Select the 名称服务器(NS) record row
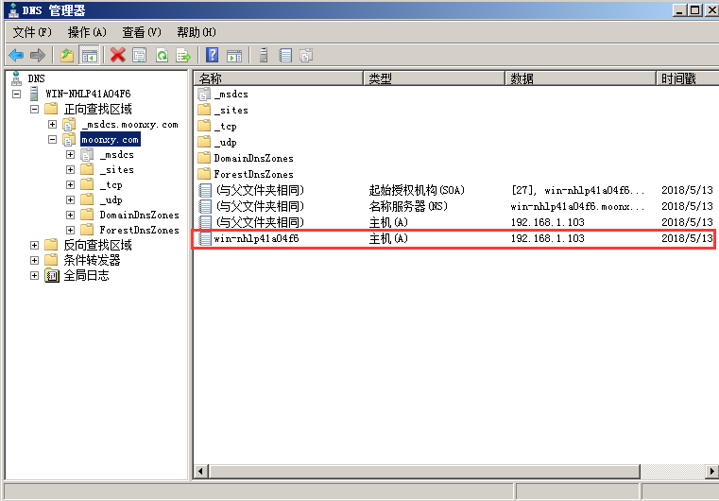This screenshot has width=719, height=501. (455, 206)
